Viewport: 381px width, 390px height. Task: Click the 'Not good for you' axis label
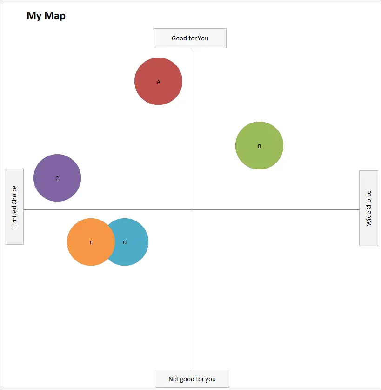[193, 379]
